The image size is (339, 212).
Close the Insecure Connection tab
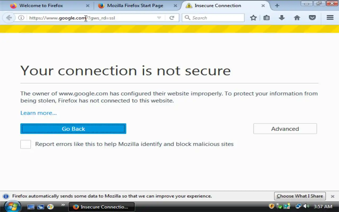pyautogui.click(x=263, y=6)
